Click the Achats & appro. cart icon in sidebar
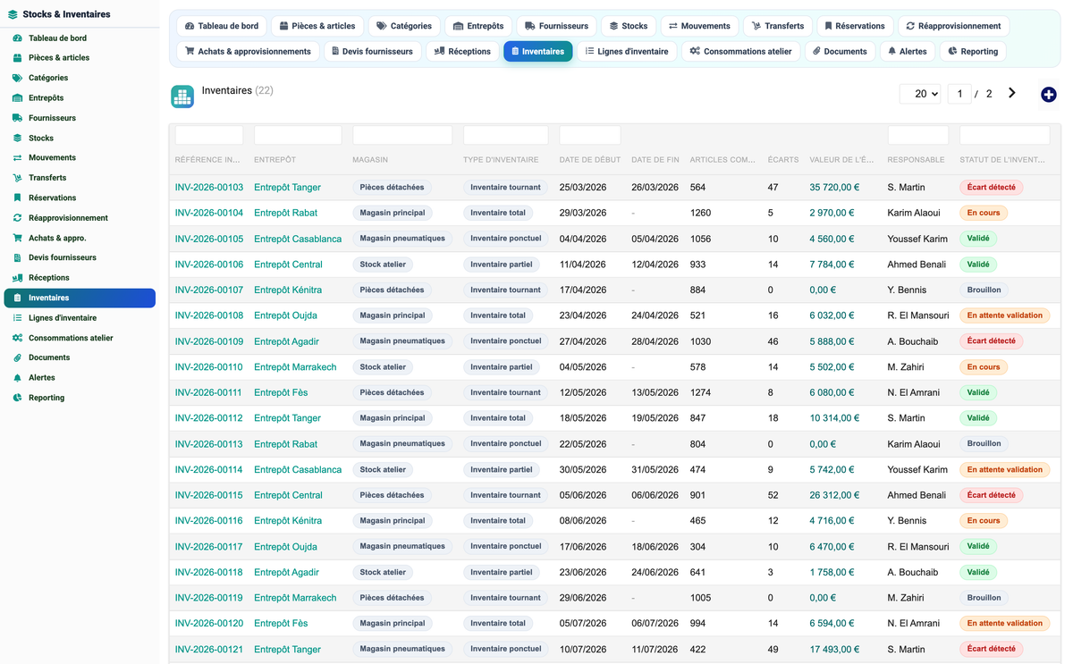1073x664 pixels. [x=17, y=239]
